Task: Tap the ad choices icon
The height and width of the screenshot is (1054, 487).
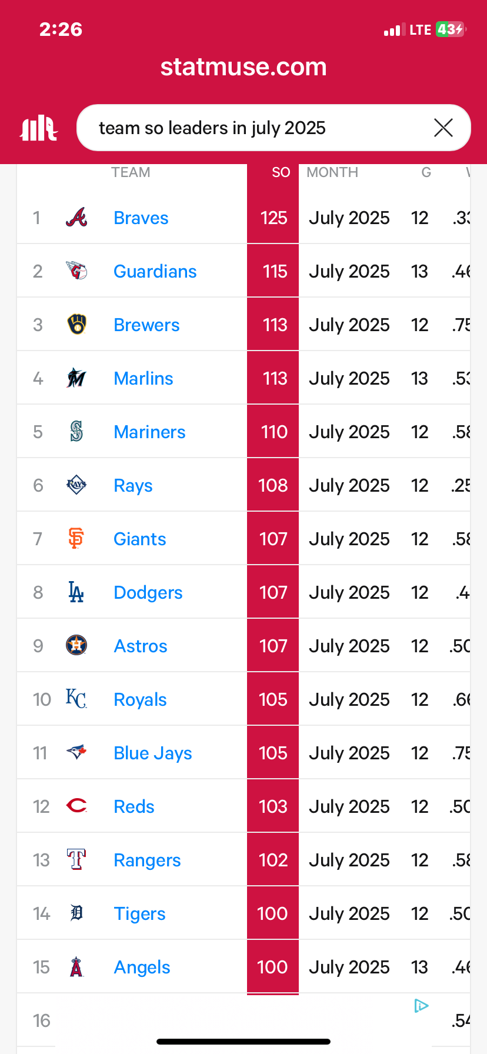Action: [x=421, y=1006]
